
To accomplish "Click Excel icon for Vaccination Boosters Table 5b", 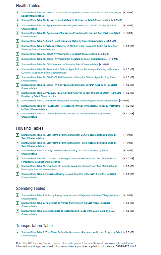I will click(18, 59).
